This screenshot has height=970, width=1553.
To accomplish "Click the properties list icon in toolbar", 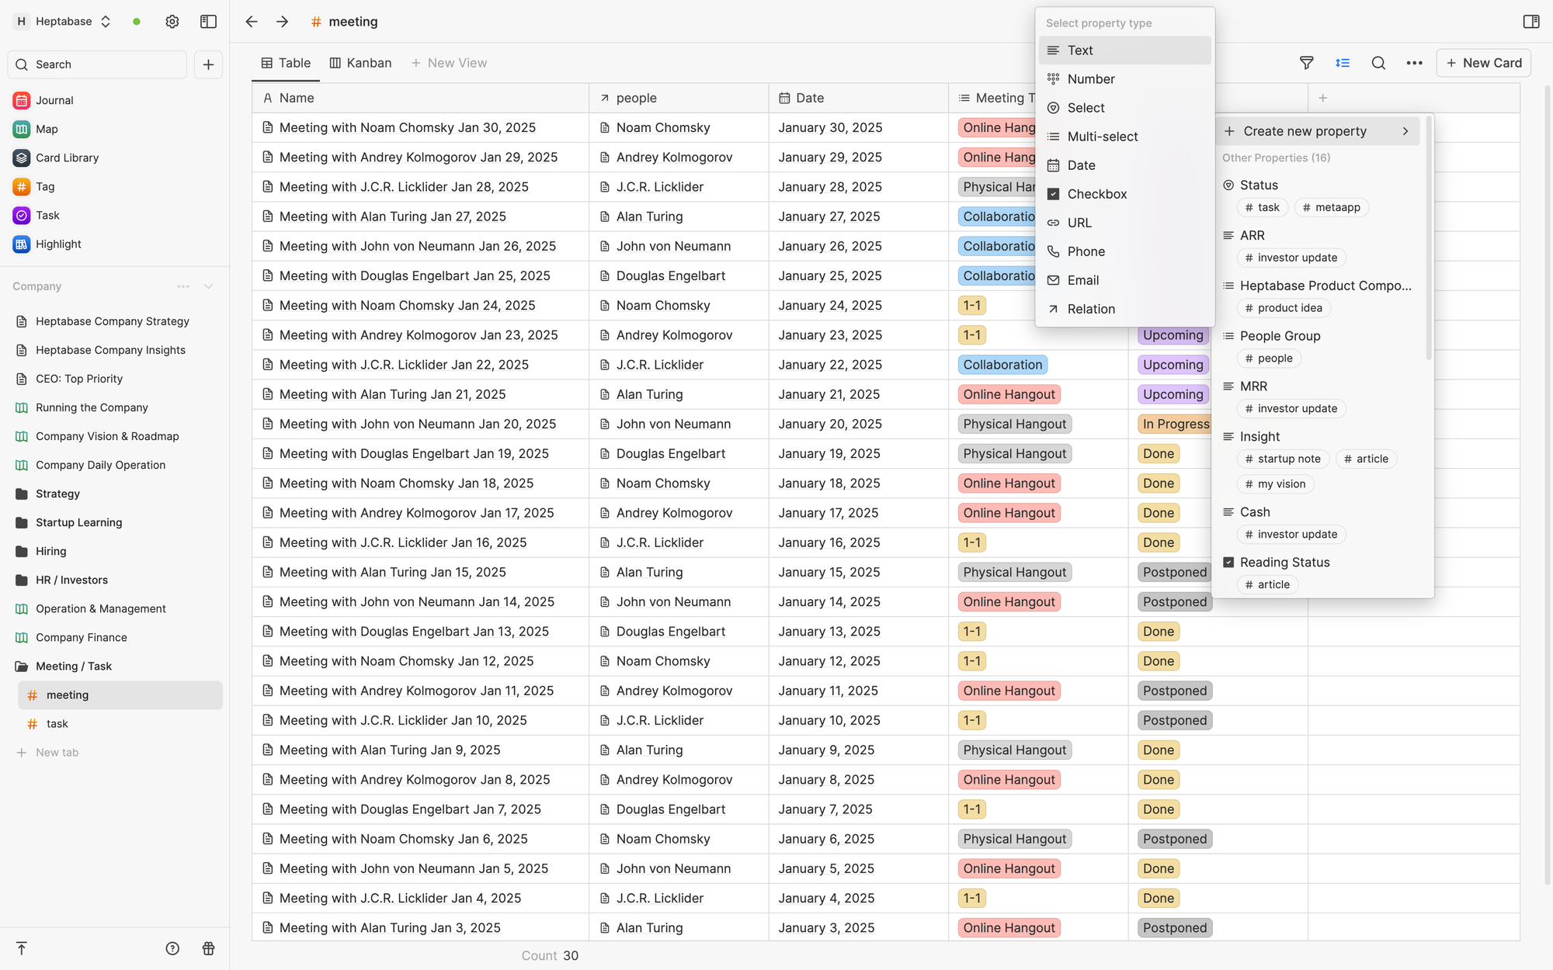I will pyautogui.click(x=1343, y=63).
